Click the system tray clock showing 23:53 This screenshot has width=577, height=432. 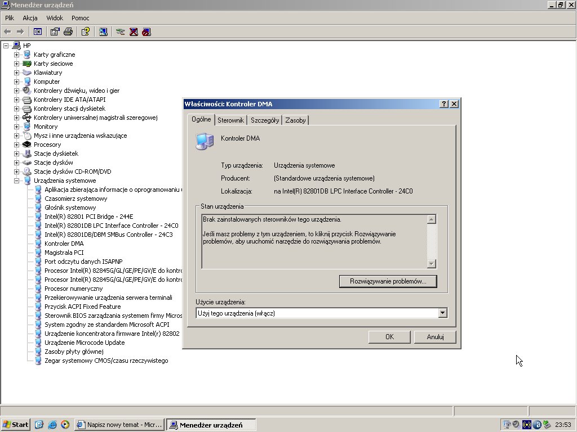coord(563,425)
